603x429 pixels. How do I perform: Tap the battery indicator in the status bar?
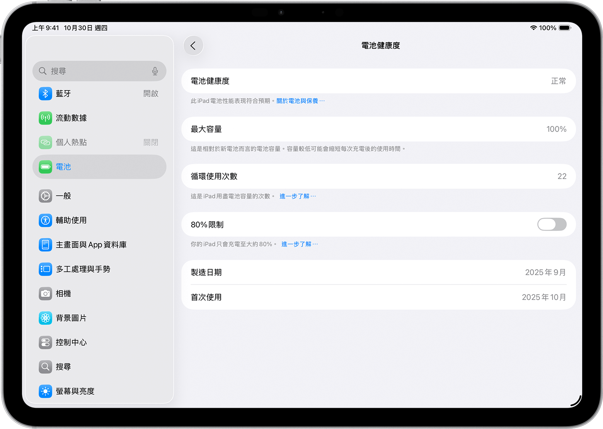565,28
